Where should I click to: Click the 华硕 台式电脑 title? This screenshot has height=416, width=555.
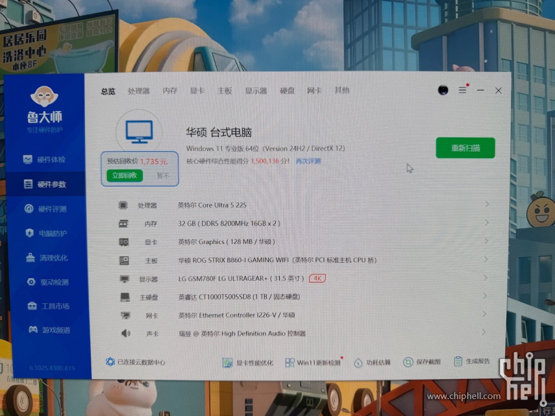[219, 132]
